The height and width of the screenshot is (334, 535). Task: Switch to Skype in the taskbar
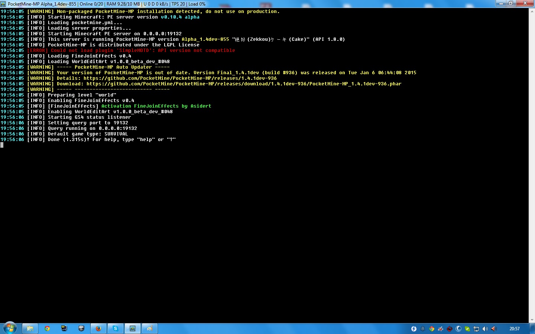point(116,328)
